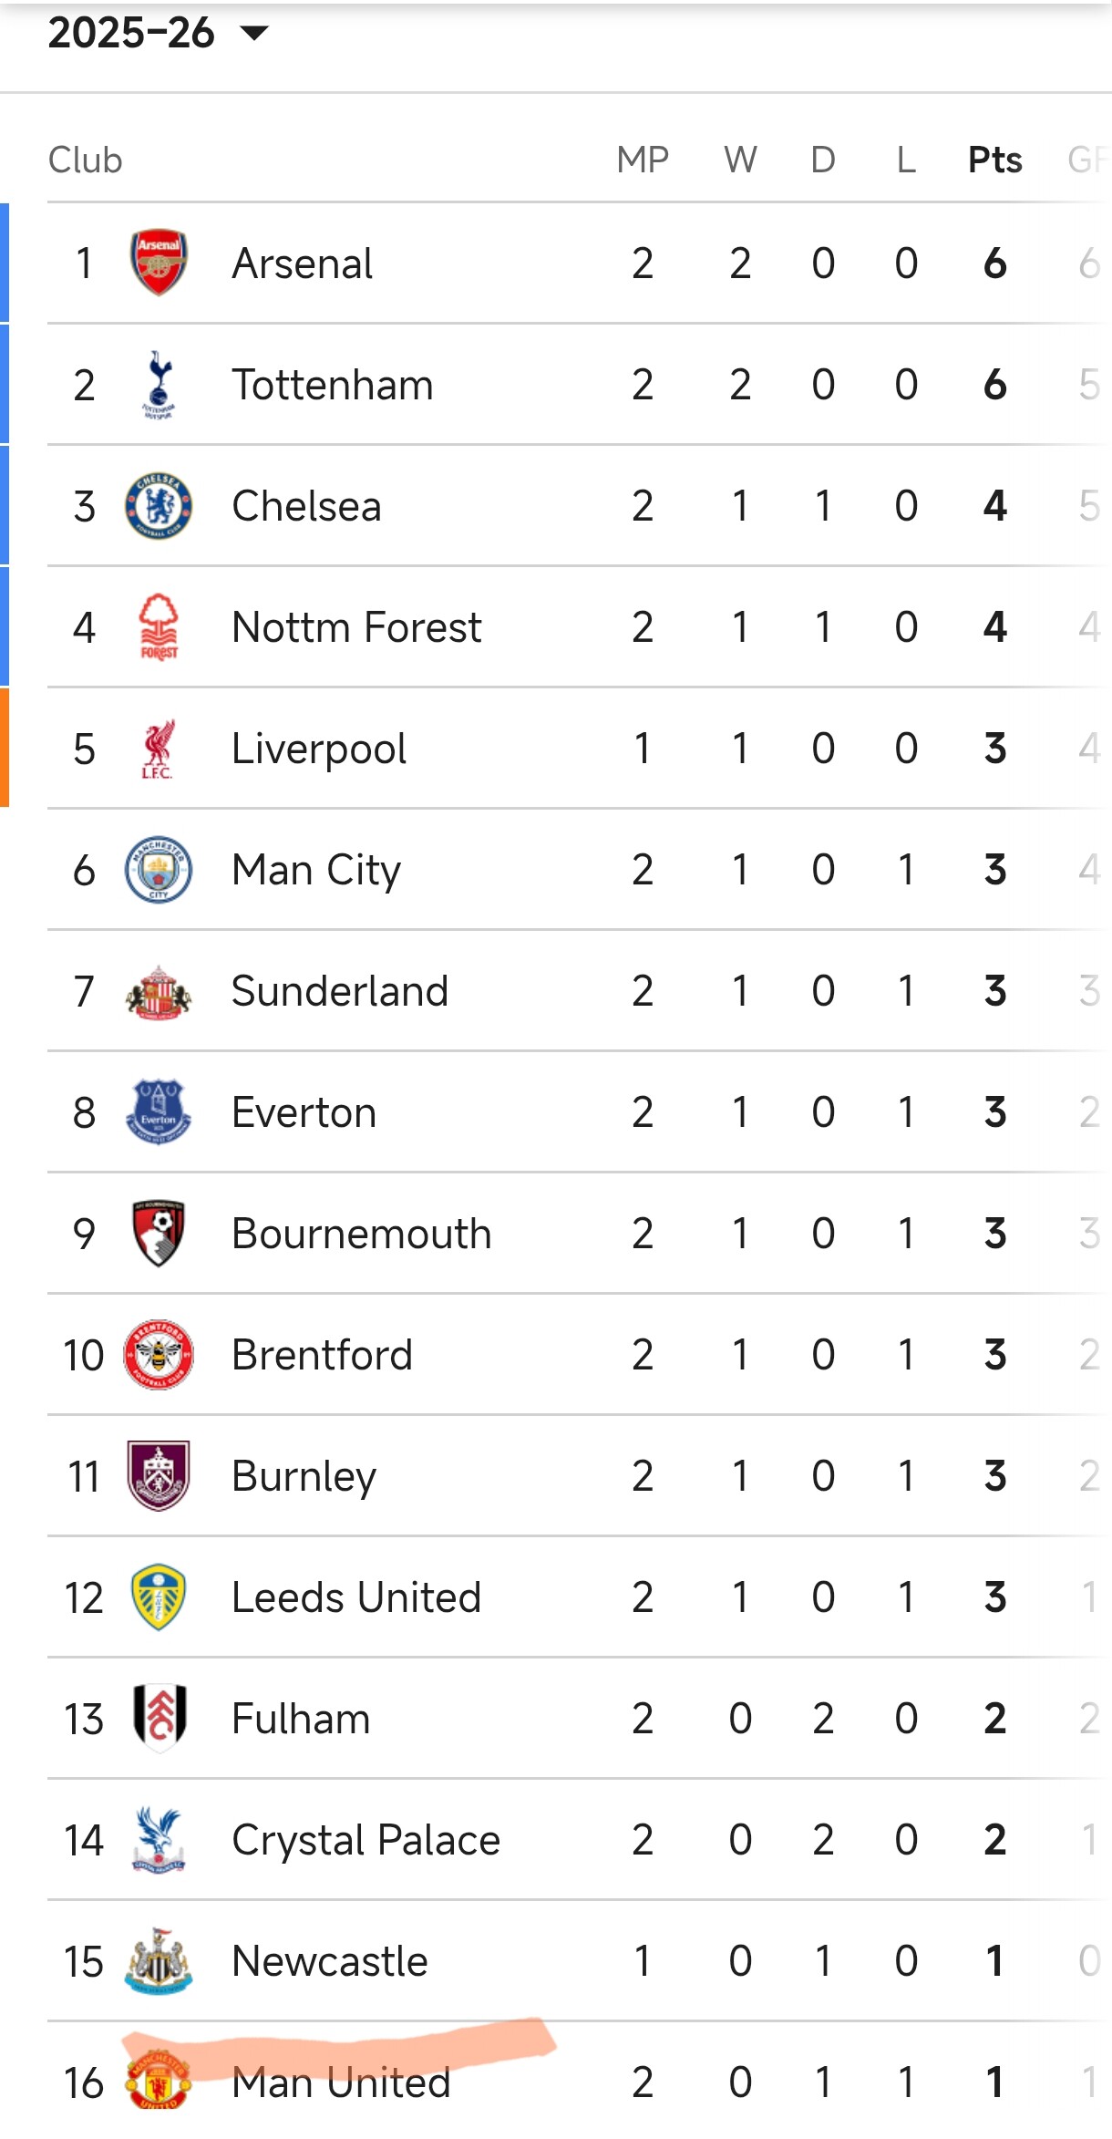Viewport: 1112px width, 2139px height.
Task: Tap the Man United crest
Action: pyautogui.click(x=159, y=2082)
